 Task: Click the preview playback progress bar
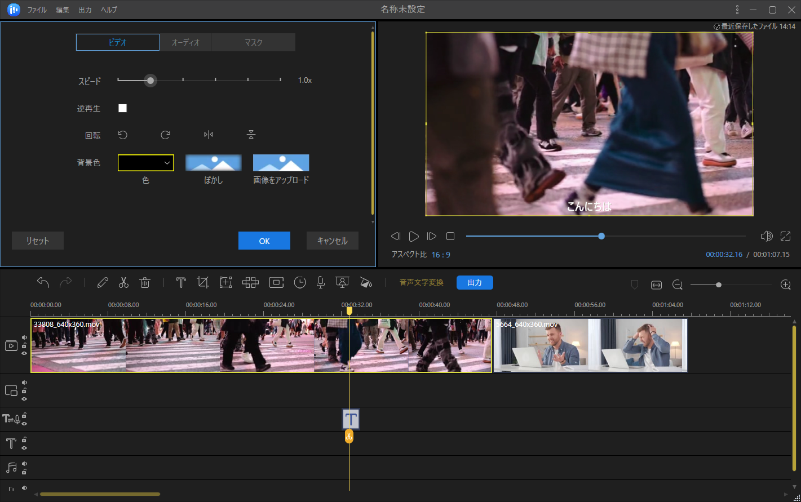pyautogui.click(x=606, y=236)
